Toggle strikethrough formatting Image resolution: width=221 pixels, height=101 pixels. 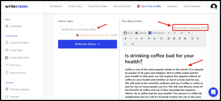(142, 39)
